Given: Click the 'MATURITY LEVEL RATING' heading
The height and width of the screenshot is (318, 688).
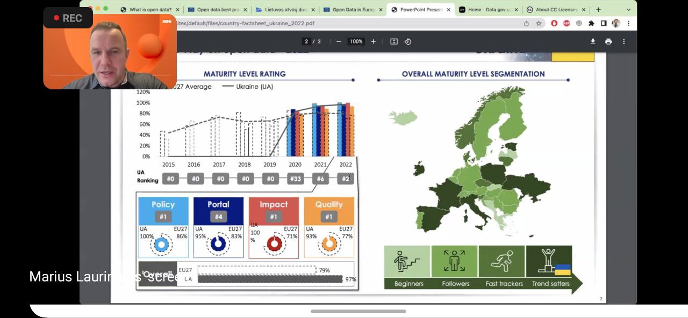Looking at the screenshot, I should (245, 74).
